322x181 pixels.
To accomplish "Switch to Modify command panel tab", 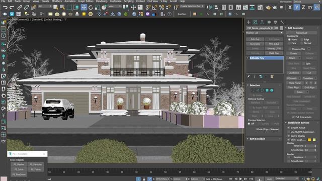I will point(255,22).
